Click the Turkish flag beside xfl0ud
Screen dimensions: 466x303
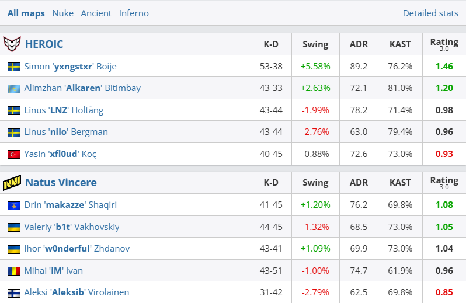coord(13,154)
